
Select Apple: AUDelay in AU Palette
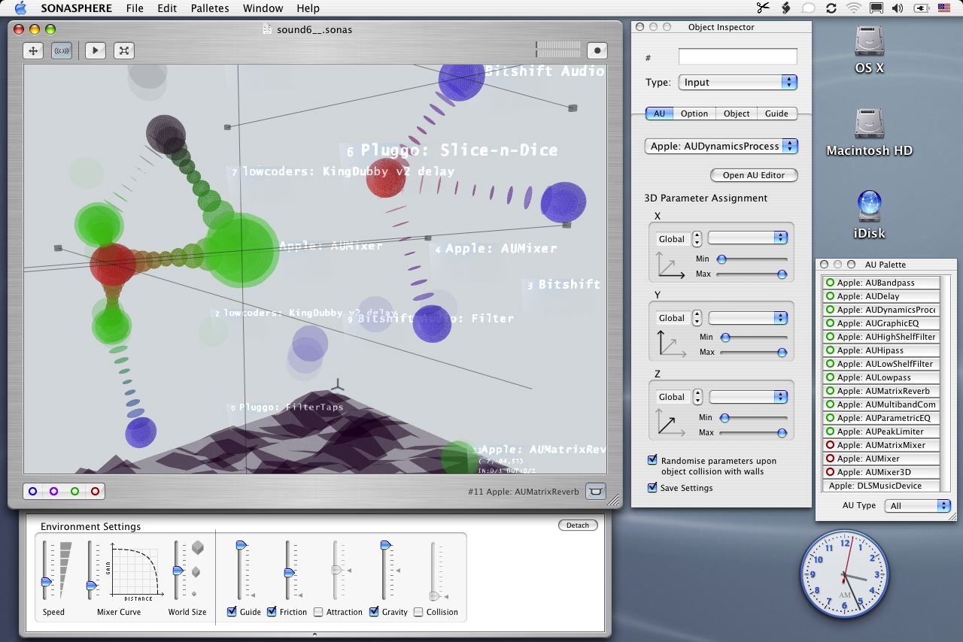pos(882,296)
